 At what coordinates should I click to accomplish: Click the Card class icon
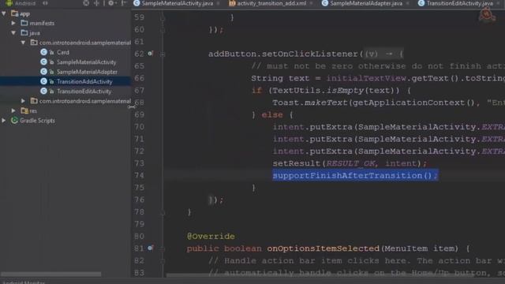click(44, 52)
